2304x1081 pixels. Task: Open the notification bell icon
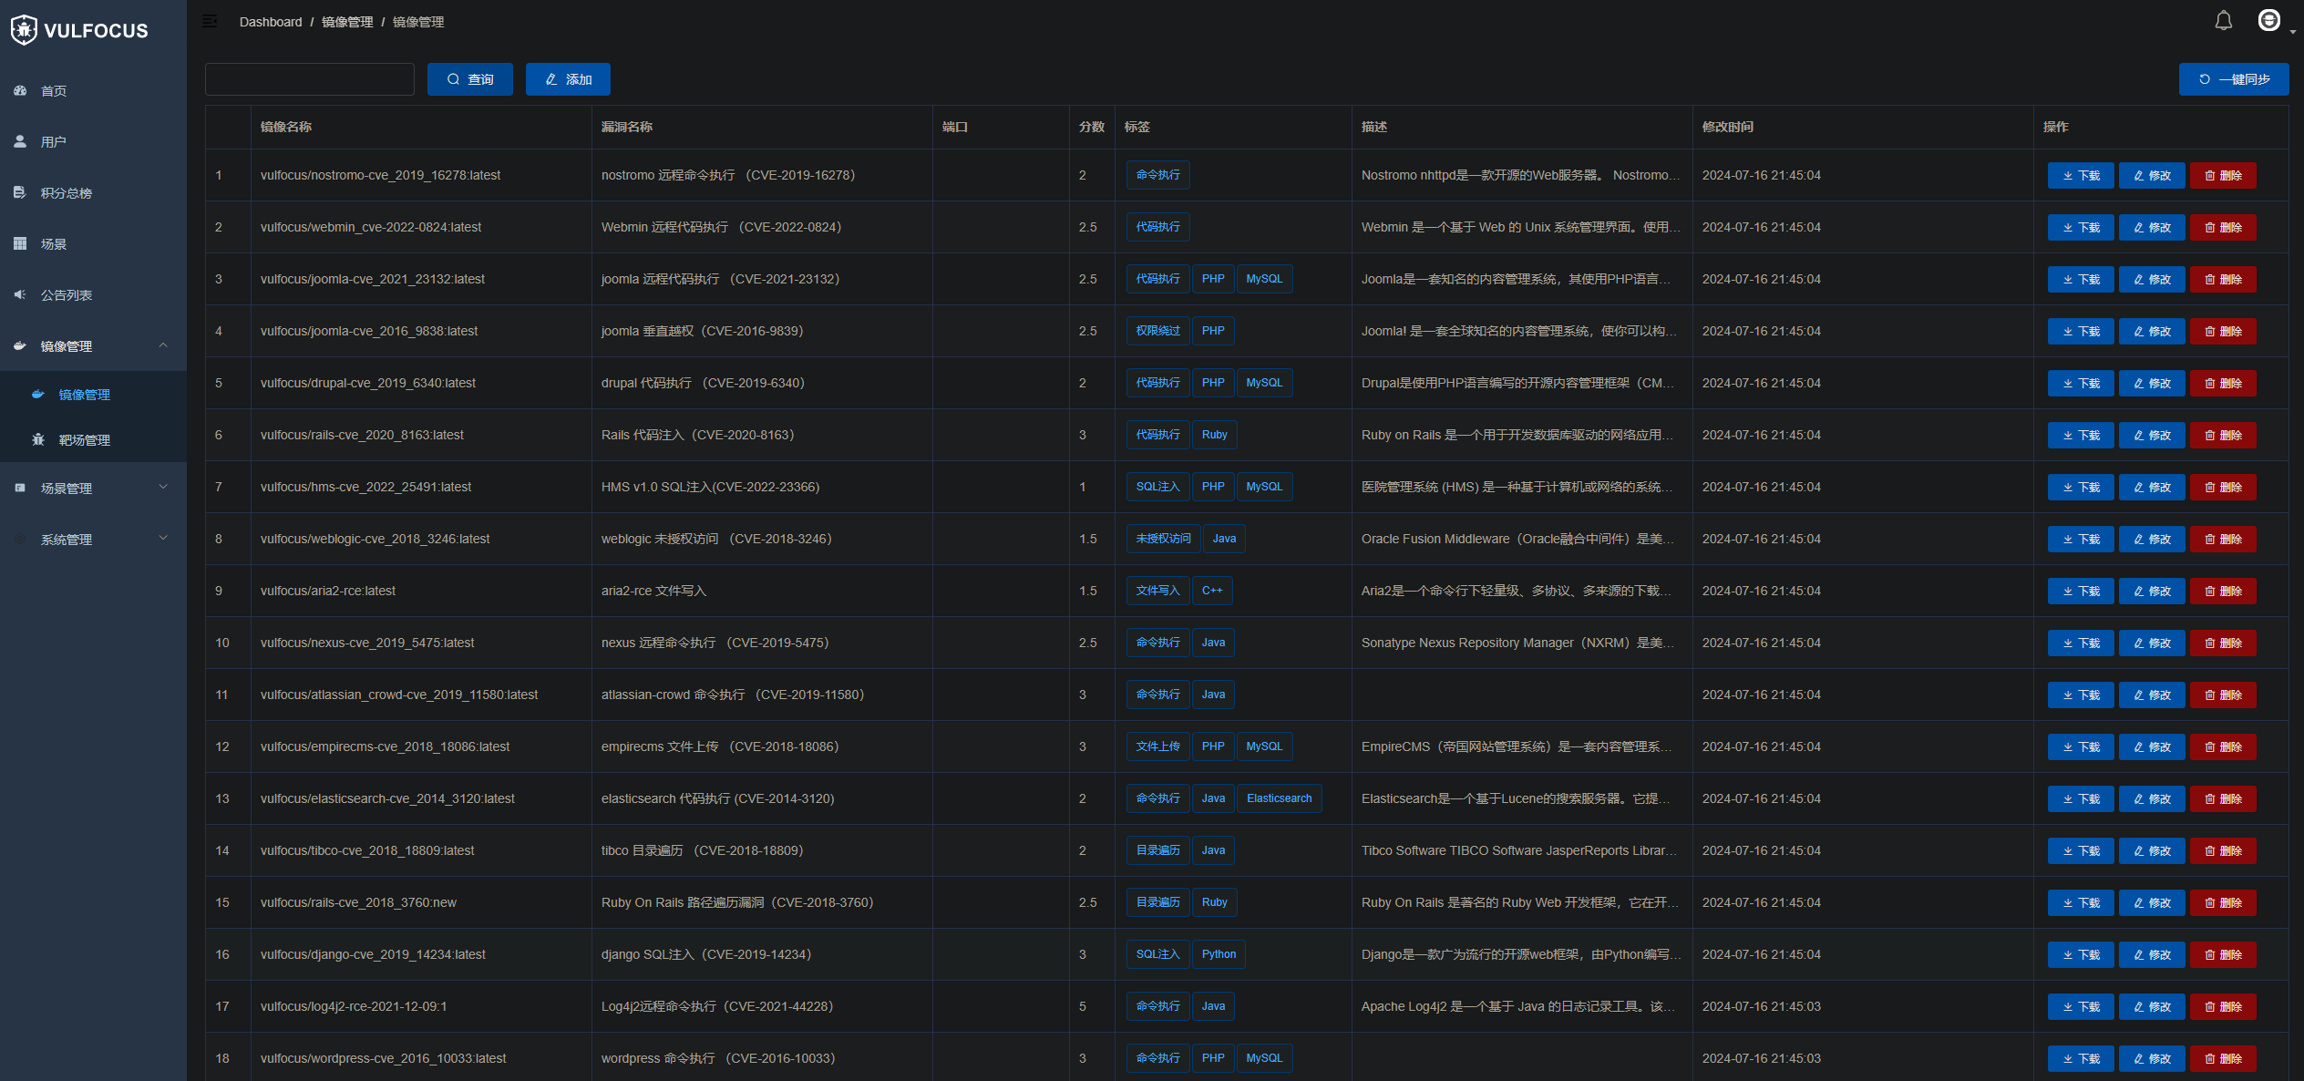pos(2223,21)
